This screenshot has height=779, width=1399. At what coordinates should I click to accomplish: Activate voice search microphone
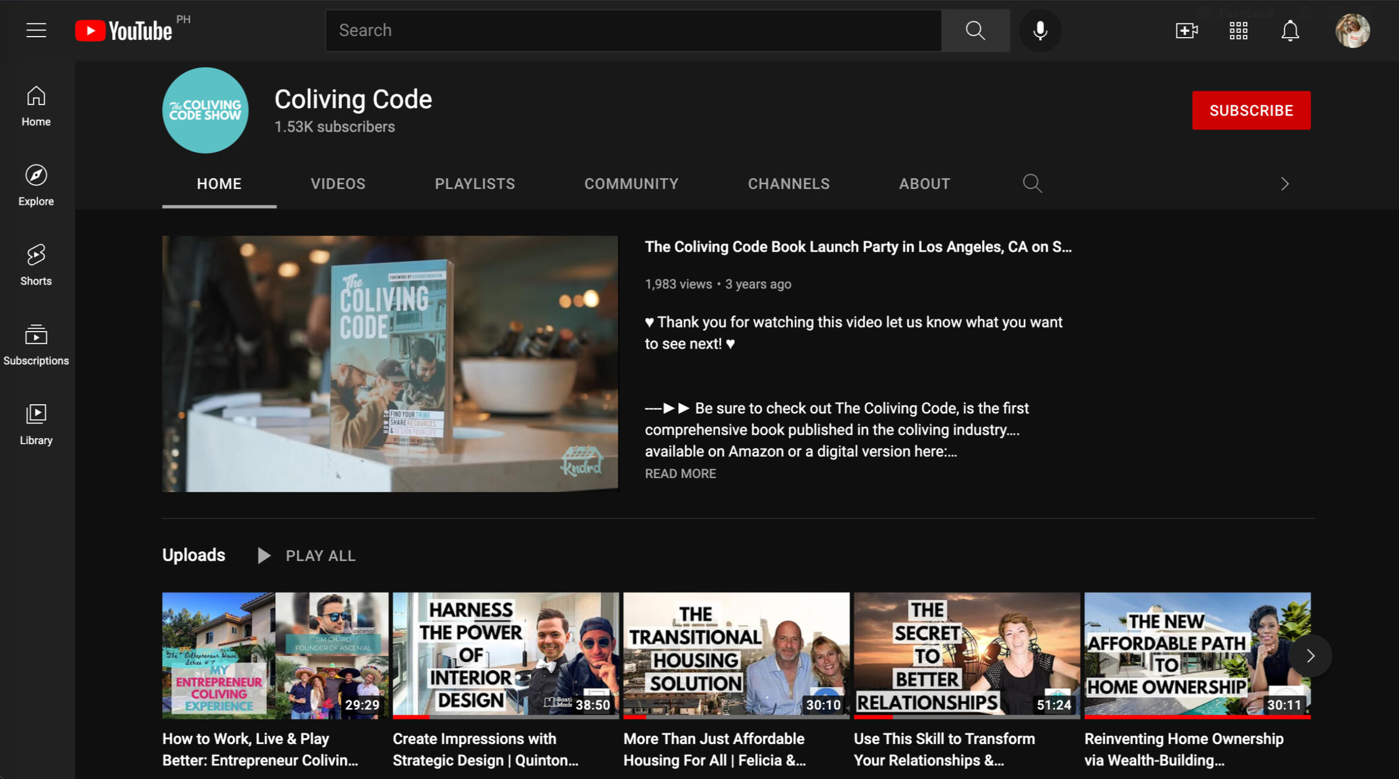pos(1040,31)
